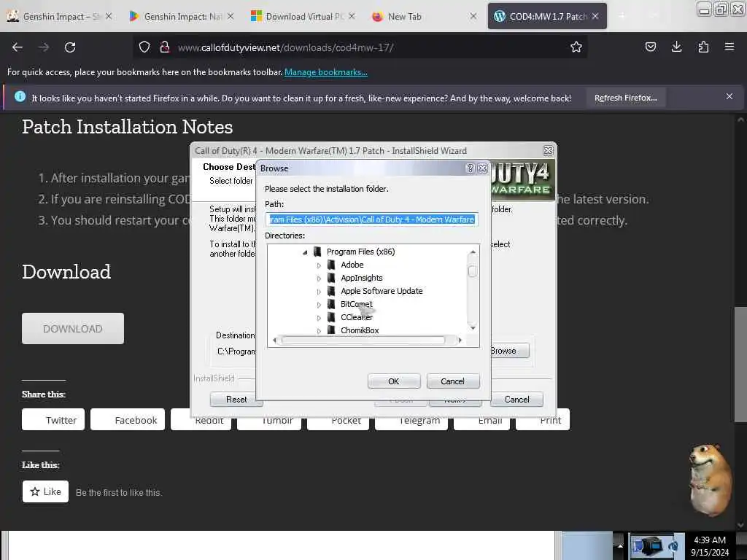Viewport: 747px width, 560px height.
Task: Click the AppInsights folder icon
Action: click(x=332, y=278)
